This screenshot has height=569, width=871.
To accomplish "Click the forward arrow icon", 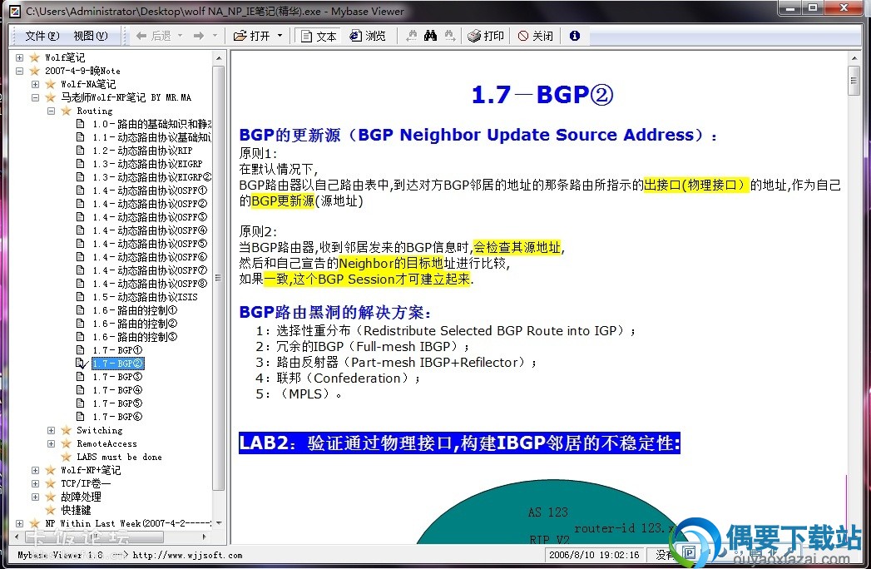I will [198, 36].
